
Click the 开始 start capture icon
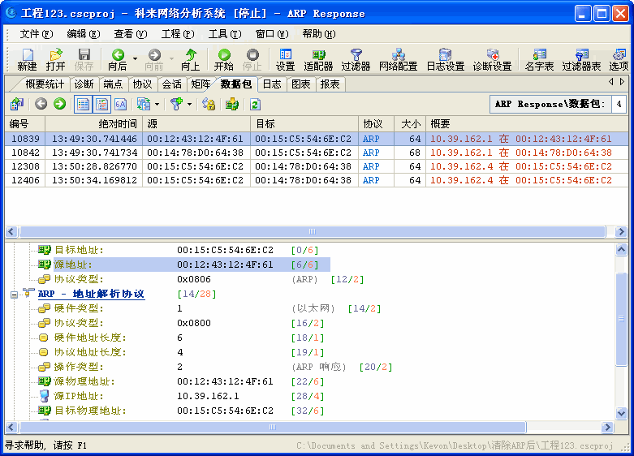pos(224,59)
